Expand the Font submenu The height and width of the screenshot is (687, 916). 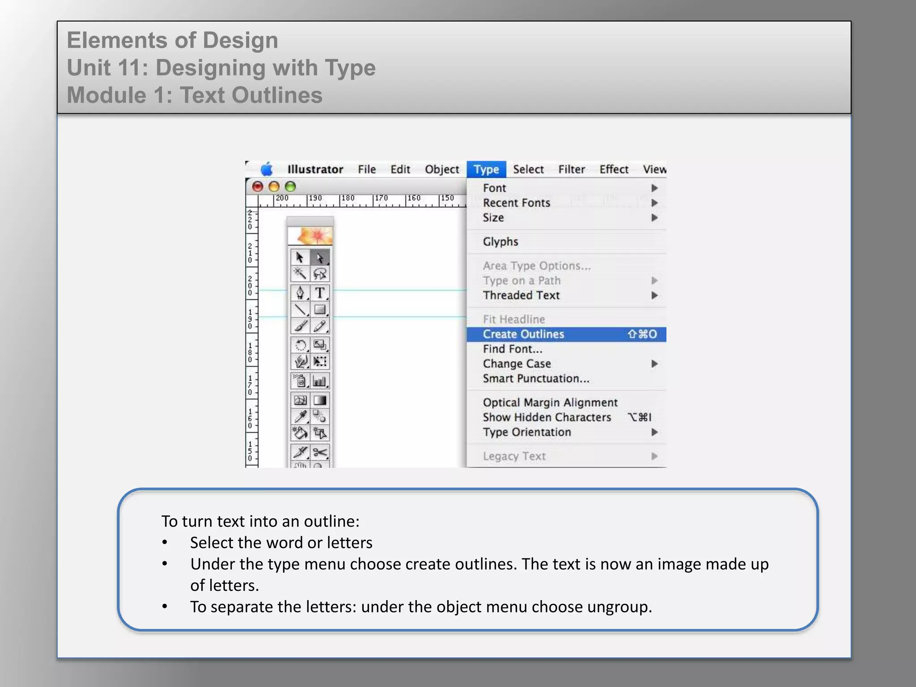567,188
